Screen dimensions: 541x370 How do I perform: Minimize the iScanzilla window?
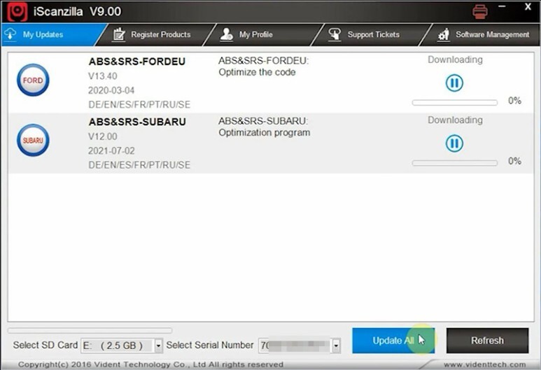click(x=502, y=6)
